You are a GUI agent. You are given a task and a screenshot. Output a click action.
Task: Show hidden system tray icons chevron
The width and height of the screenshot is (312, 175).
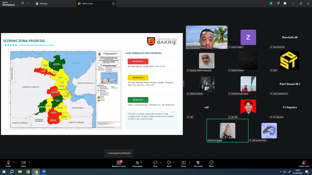(x=281, y=172)
